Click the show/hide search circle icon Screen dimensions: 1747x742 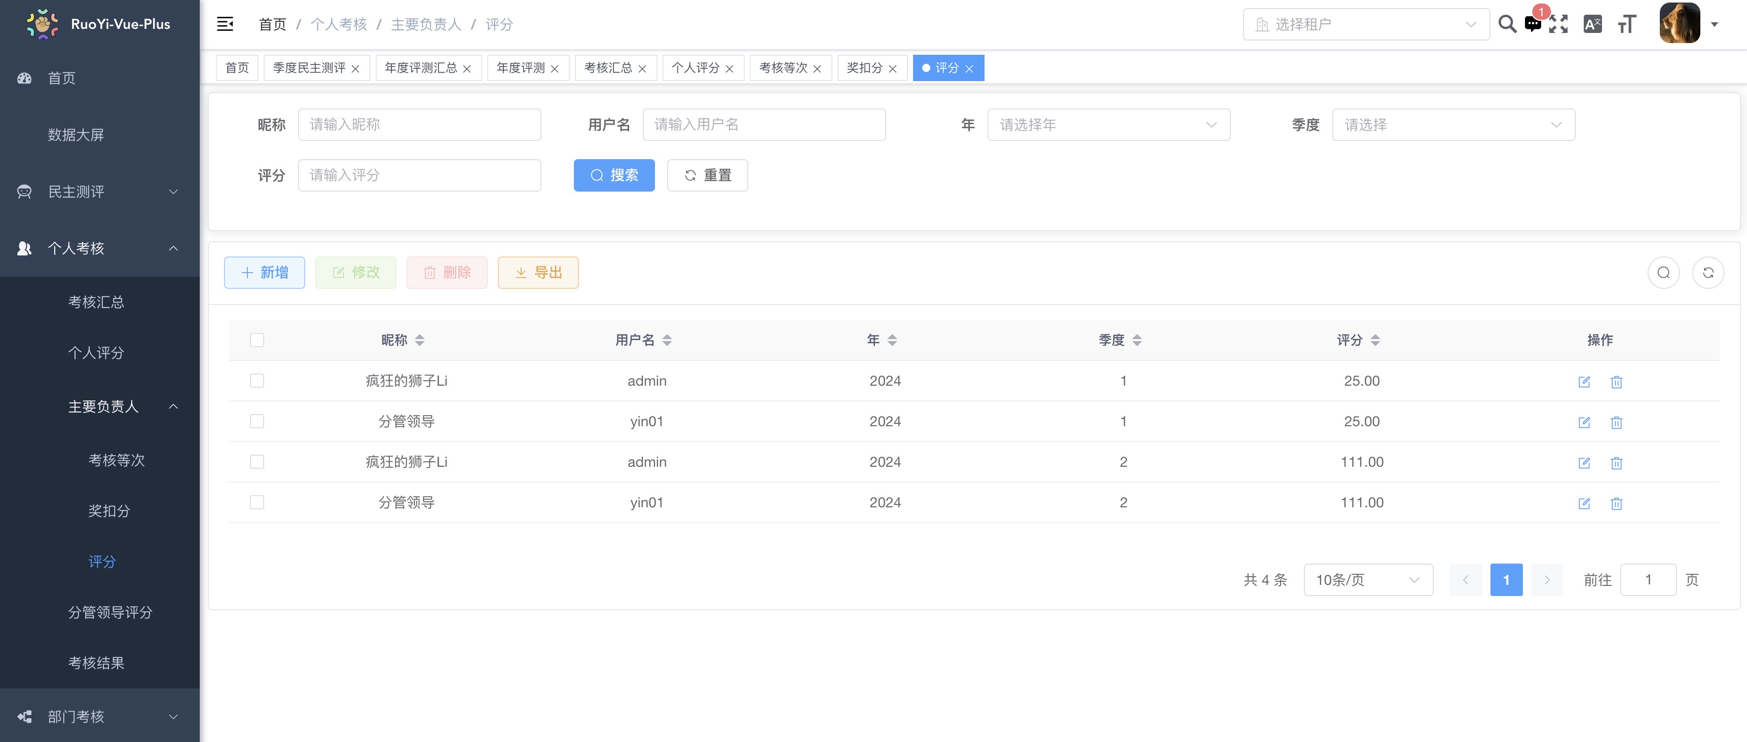point(1663,273)
